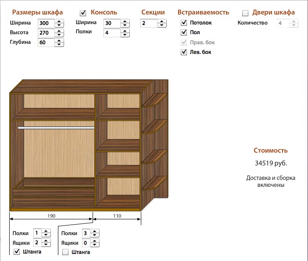Increase the Секции count
The width and height of the screenshot is (308, 261).
(161, 21)
